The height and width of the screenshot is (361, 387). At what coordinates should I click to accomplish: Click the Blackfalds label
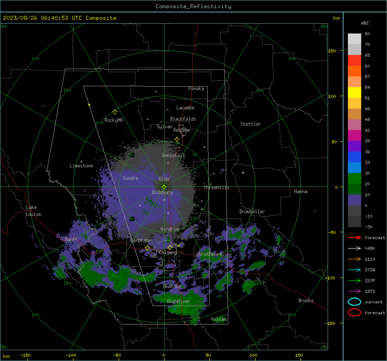click(x=183, y=119)
